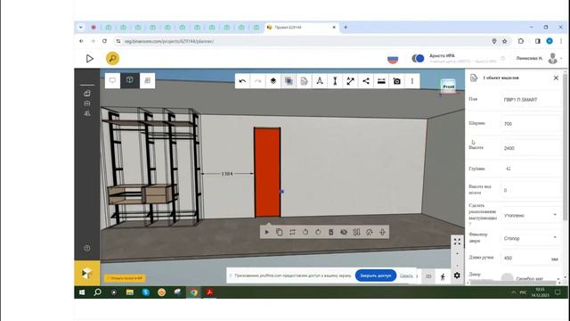Select the vertical dimension ruler tool
570x321 pixels.
[335, 81]
